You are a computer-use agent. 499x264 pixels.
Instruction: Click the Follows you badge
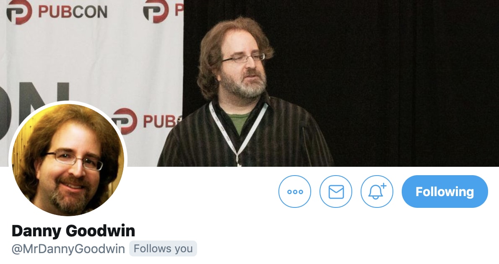tap(163, 248)
